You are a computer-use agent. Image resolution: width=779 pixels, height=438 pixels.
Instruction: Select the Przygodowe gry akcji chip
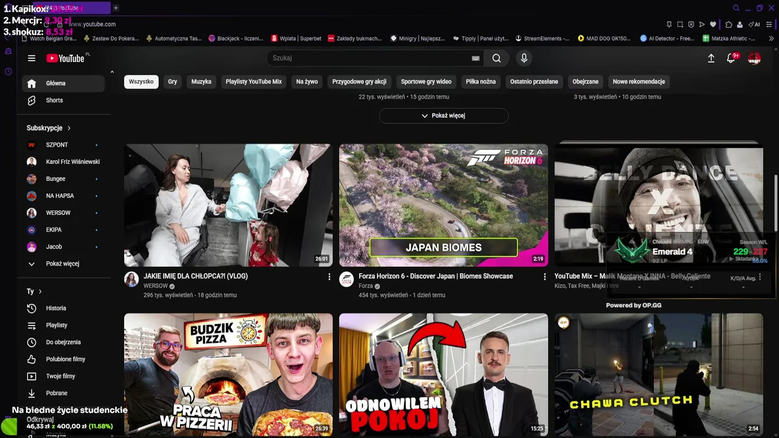[359, 82]
